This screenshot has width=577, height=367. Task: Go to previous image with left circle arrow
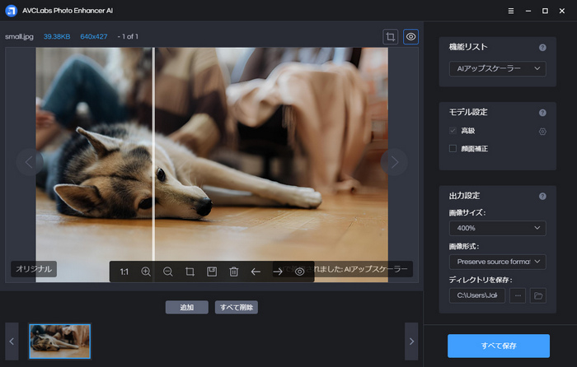pyautogui.click(x=29, y=162)
